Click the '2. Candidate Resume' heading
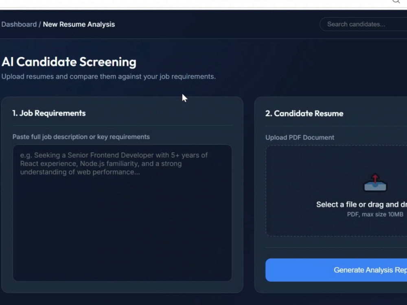The height and width of the screenshot is (305, 407). point(304,113)
